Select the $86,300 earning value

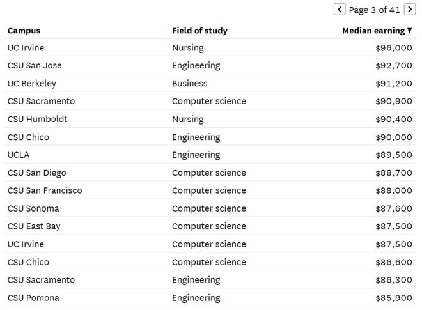394,280
